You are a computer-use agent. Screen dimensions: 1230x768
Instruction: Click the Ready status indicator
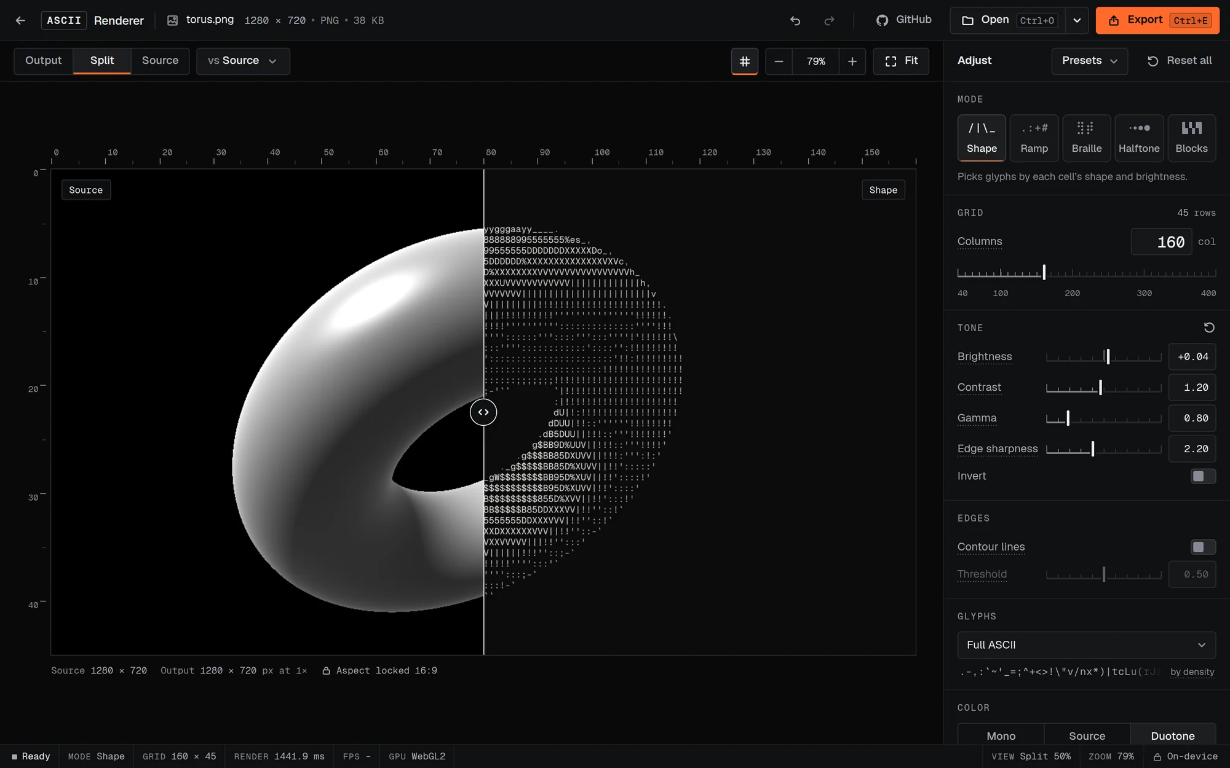(x=31, y=756)
